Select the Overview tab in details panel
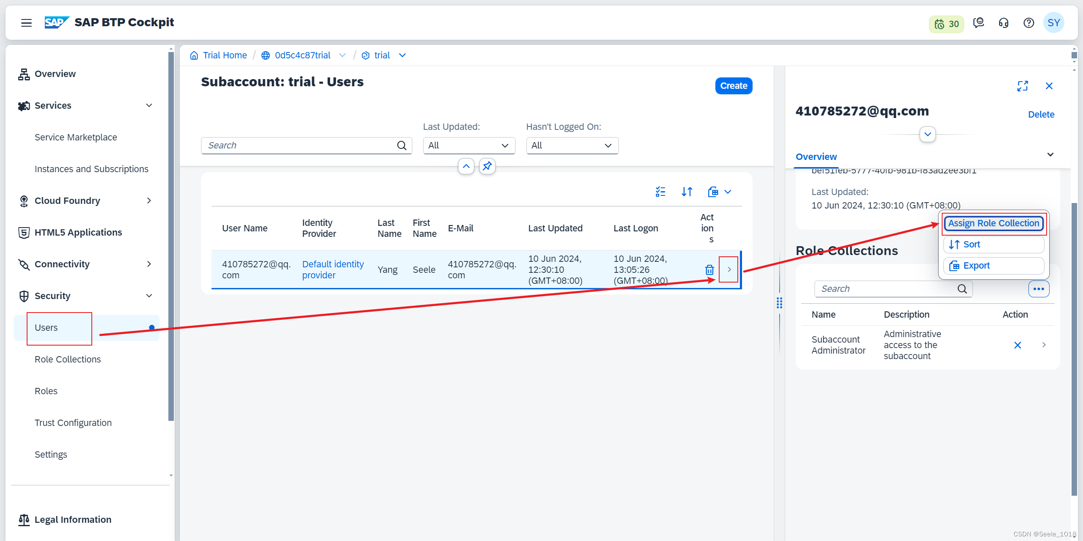 [x=816, y=157]
